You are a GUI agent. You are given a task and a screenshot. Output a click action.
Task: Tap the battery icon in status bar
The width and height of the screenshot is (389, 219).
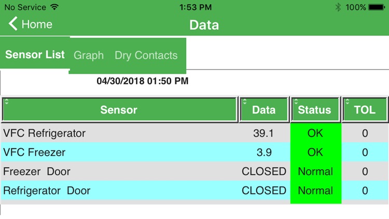[x=377, y=7]
